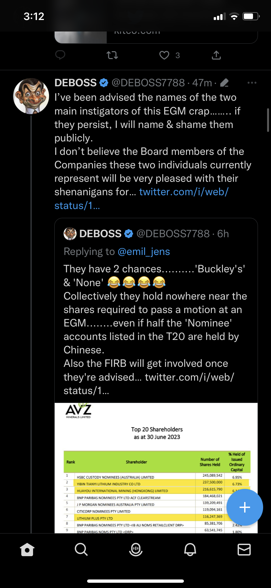This screenshot has width=271, height=588.
Task: Open the twitter.com/i/web/status blue link
Action: pos(183,192)
